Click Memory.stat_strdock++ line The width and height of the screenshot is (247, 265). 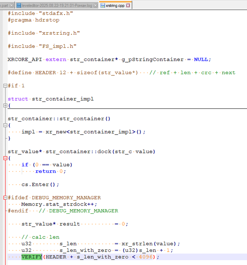point(59,204)
